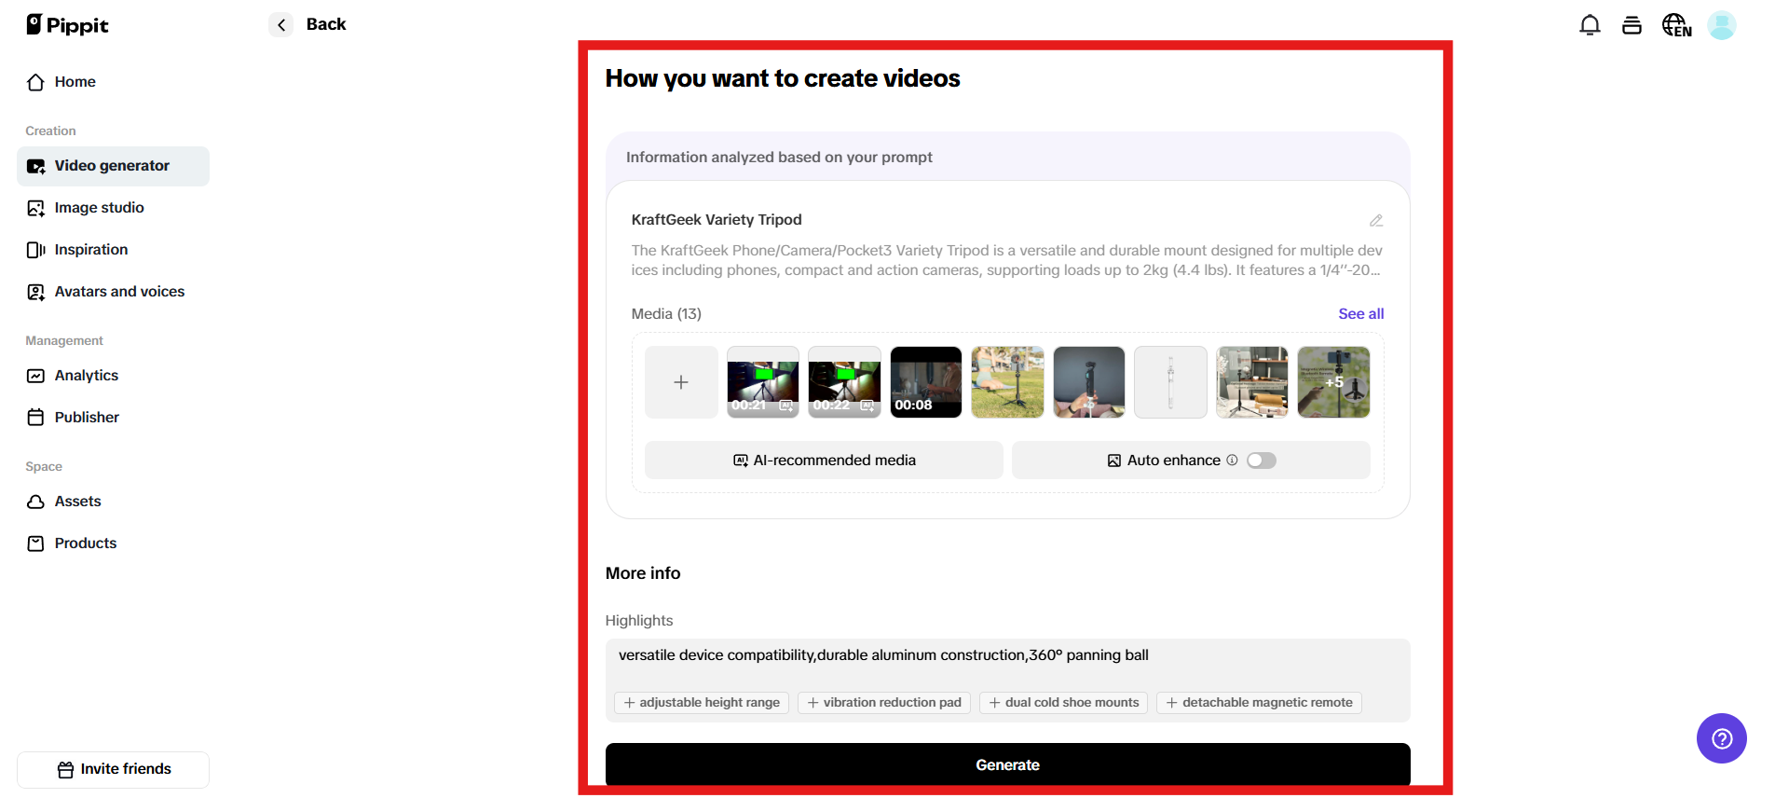The image size is (1775, 798).
Task: Click the Pippit logo
Action: 67,25
